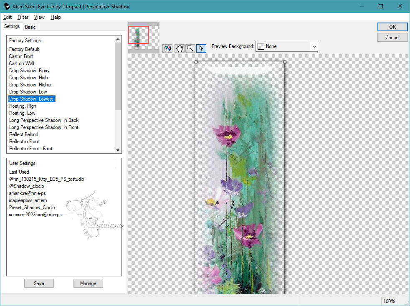The width and height of the screenshot is (410, 306).
Task: Toggle the original/preview comparison tool icon
Action: [167, 48]
